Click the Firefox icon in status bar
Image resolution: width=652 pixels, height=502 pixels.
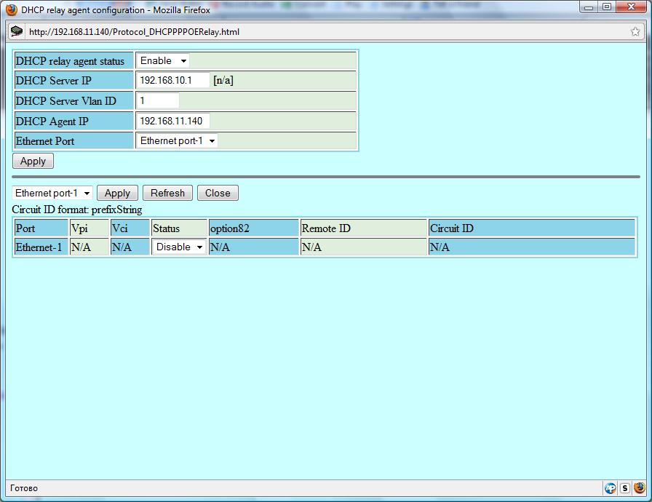pos(639,488)
